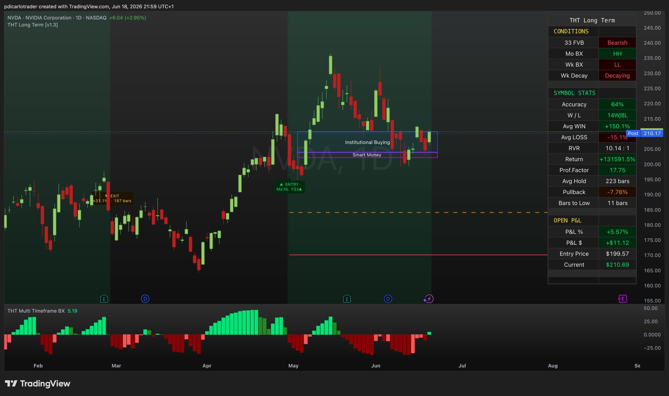Image resolution: width=669 pixels, height=396 pixels.
Task: Click the Accuracy 64% stats cell
Action: [x=617, y=104]
